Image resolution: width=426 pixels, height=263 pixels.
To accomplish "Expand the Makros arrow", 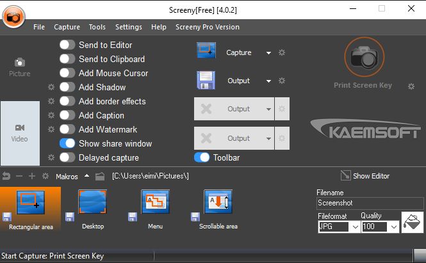I will (86, 176).
